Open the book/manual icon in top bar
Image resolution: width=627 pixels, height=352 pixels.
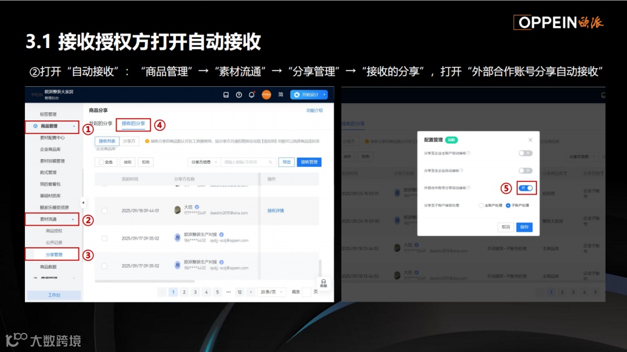[x=226, y=95]
